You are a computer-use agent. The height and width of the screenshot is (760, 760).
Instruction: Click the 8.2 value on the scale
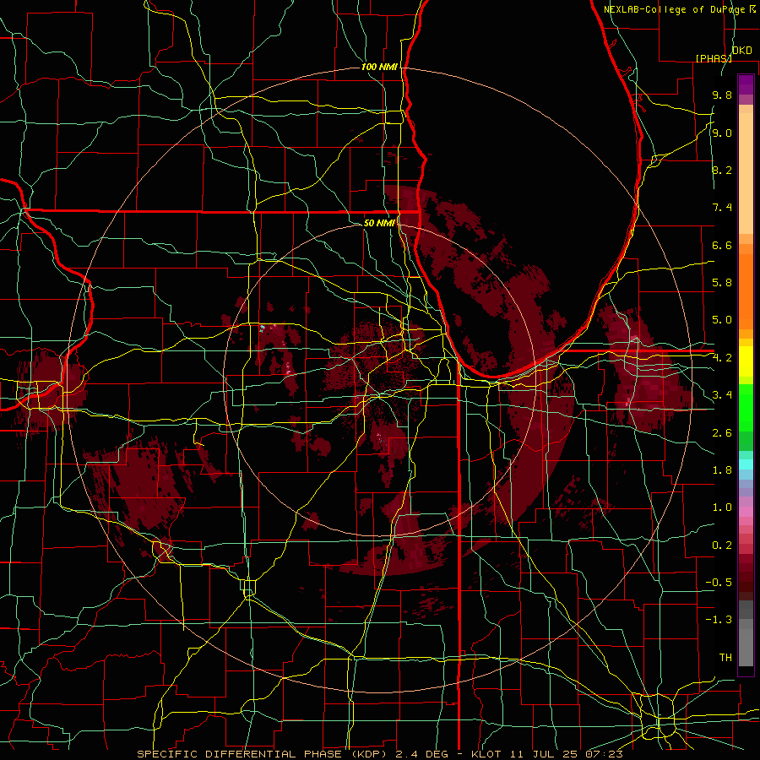click(x=722, y=171)
